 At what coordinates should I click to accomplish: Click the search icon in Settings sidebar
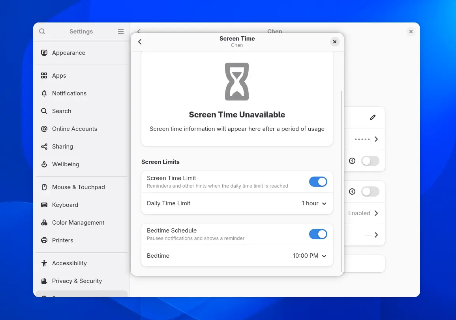(x=42, y=32)
